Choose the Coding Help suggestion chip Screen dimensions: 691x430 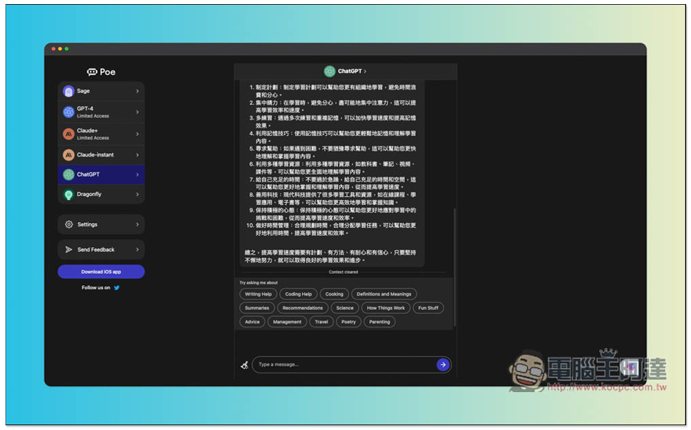pos(298,294)
